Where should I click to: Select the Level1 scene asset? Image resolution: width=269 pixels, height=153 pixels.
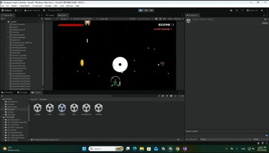pyautogui.click(x=50, y=109)
